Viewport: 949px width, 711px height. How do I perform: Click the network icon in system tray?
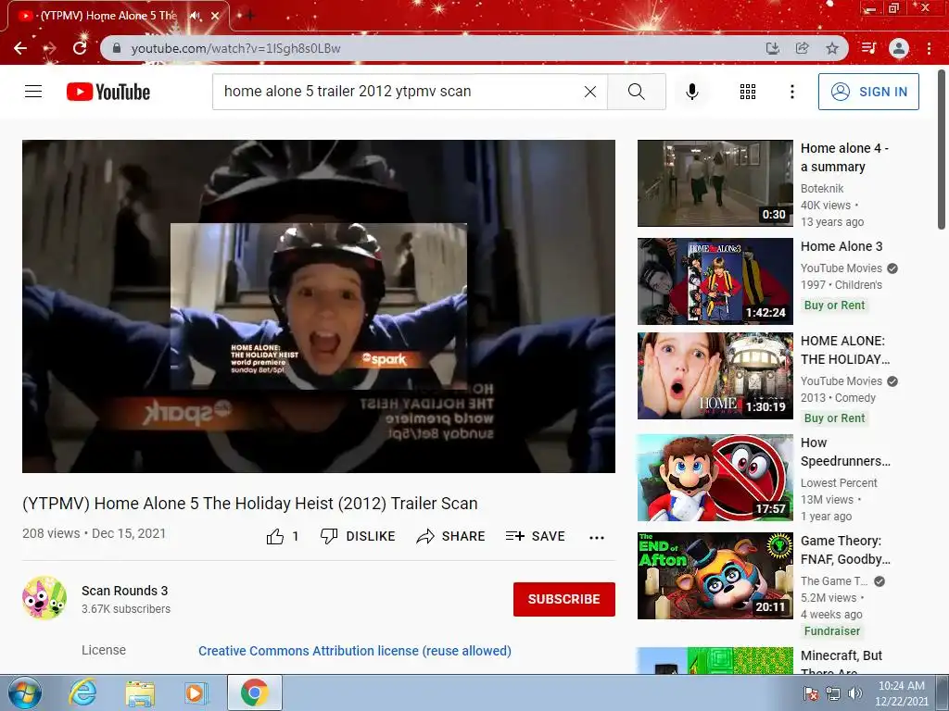833,693
